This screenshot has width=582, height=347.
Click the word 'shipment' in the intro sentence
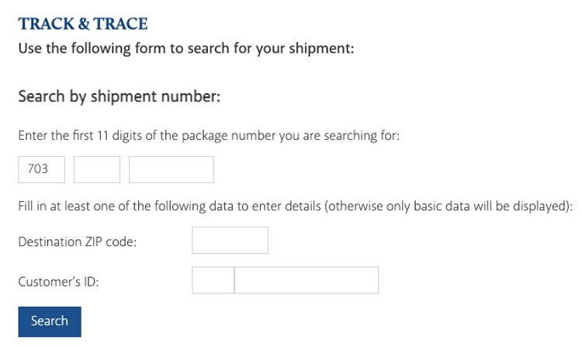(322, 48)
